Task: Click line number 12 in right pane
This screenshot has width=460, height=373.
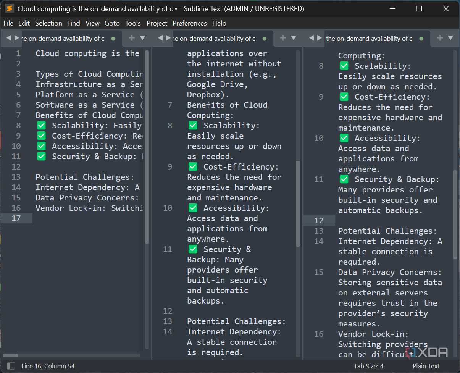Action: [319, 221]
